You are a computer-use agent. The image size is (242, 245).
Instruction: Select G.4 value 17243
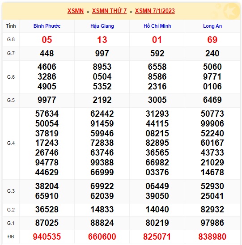[x=47, y=143]
